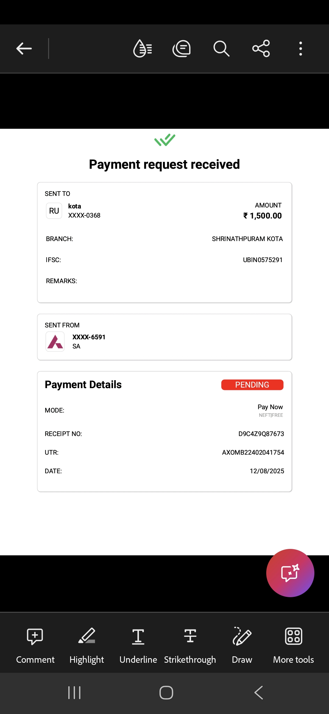Open Android recent apps
This screenshot has width=329, height=714.
(74, 693)
